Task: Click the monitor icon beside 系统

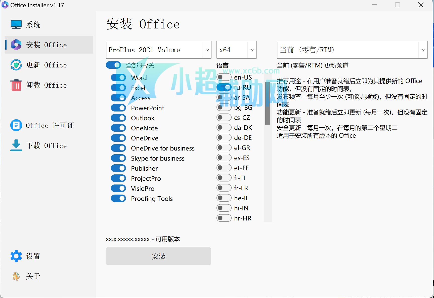Action: coord(16,25)
